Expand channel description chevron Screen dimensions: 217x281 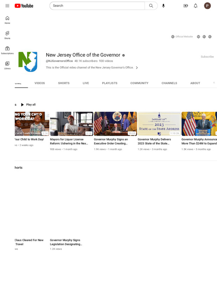pyautogui.click(x=137, y=67)
